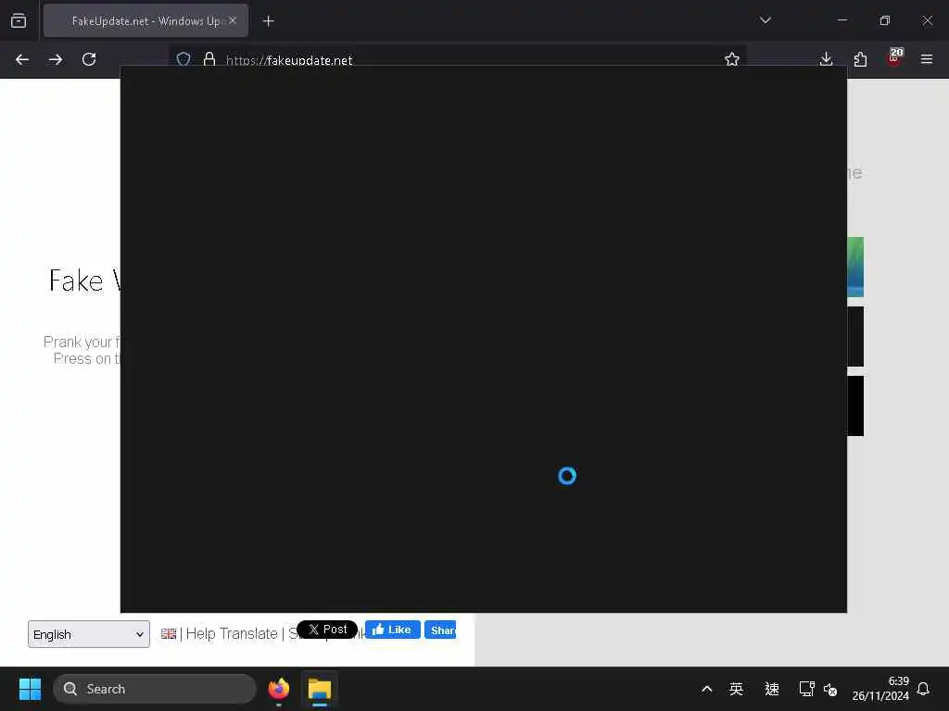Select the FakeUpdate.net - Windows Update tab
The width and height of the screenshot is (949, 711).
coord(146,21)
